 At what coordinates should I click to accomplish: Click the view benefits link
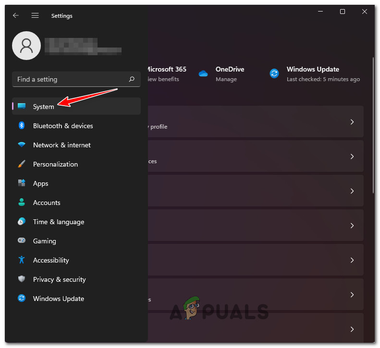[163, 79]
